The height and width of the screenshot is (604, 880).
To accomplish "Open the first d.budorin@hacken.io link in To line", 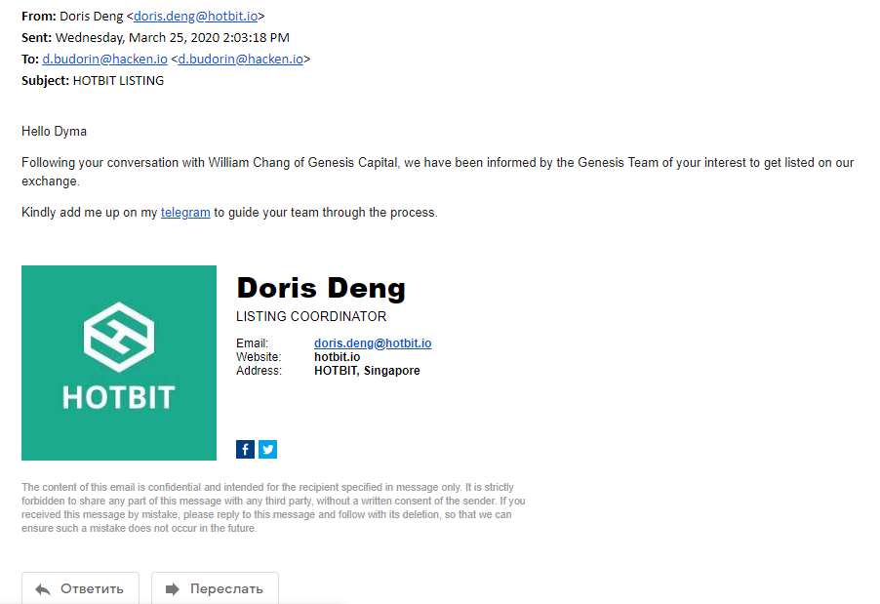I will point(105,59).
